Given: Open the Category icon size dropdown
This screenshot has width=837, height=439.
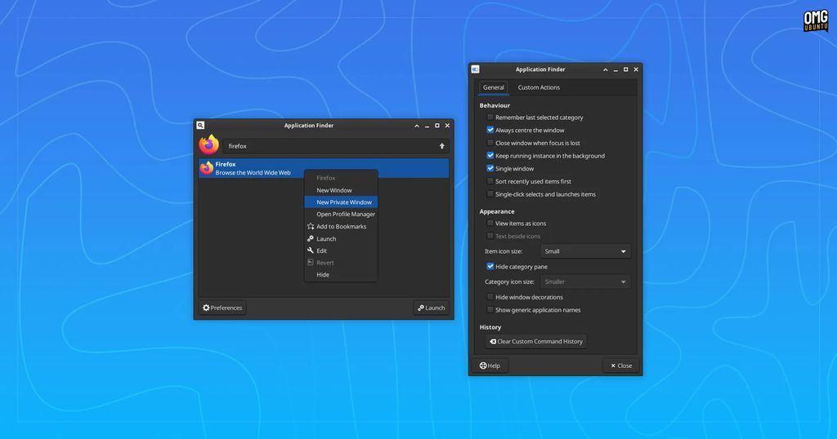Looking at the screenshot, I should [585, 282].
